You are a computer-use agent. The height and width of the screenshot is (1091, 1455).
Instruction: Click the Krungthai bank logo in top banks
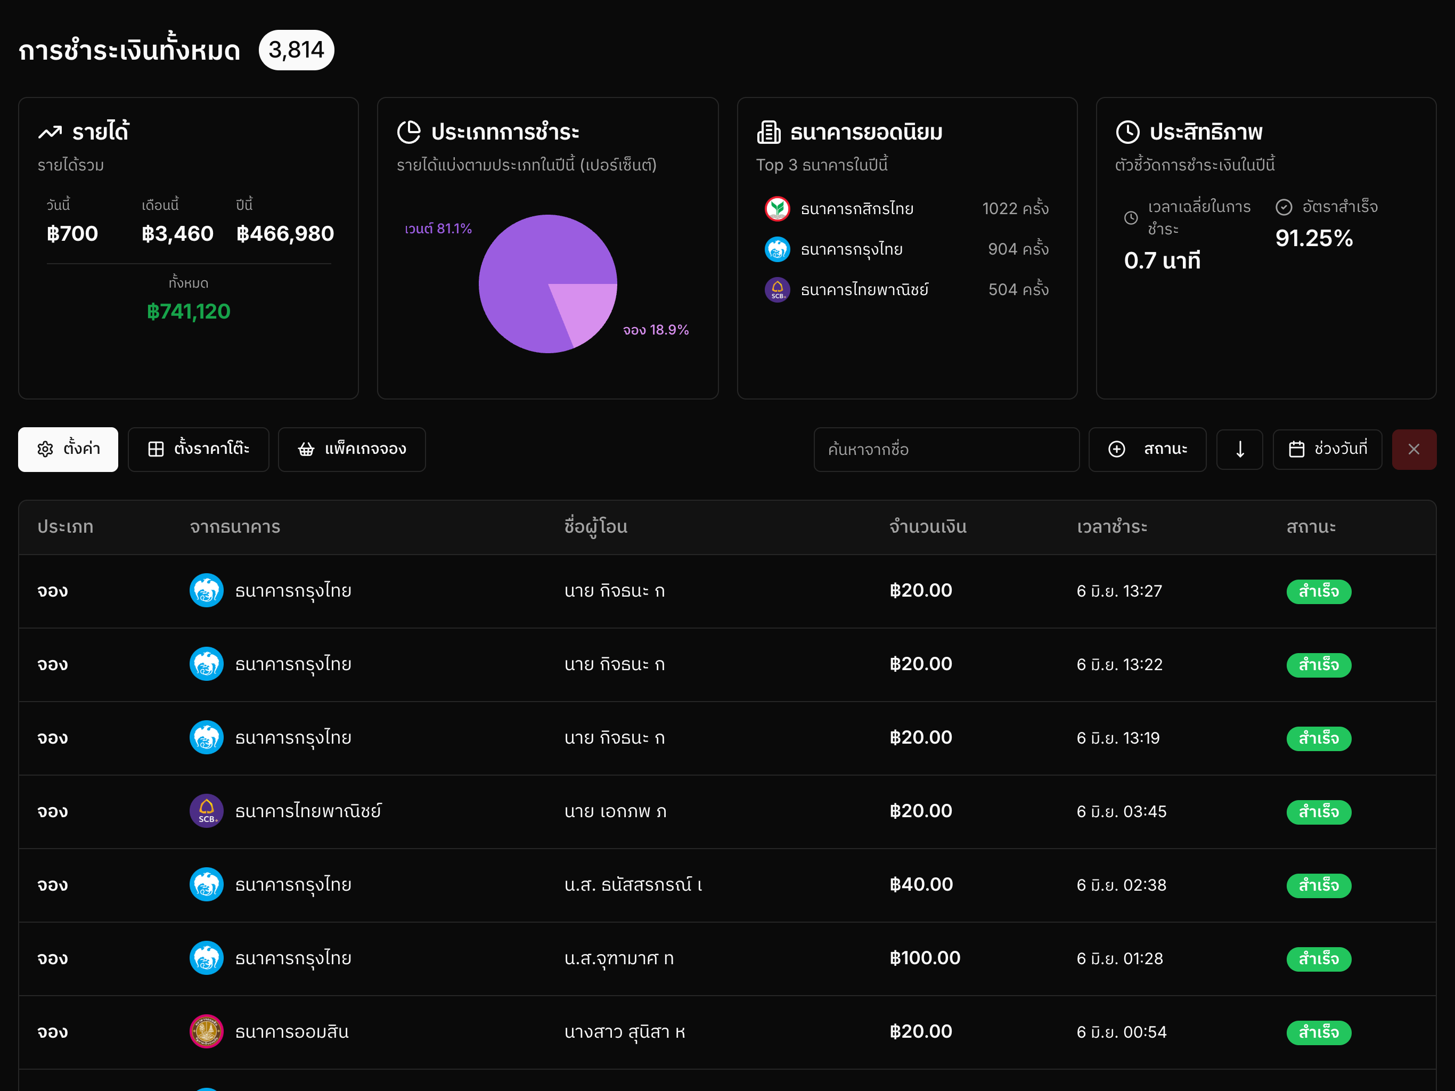coord(778,249)
